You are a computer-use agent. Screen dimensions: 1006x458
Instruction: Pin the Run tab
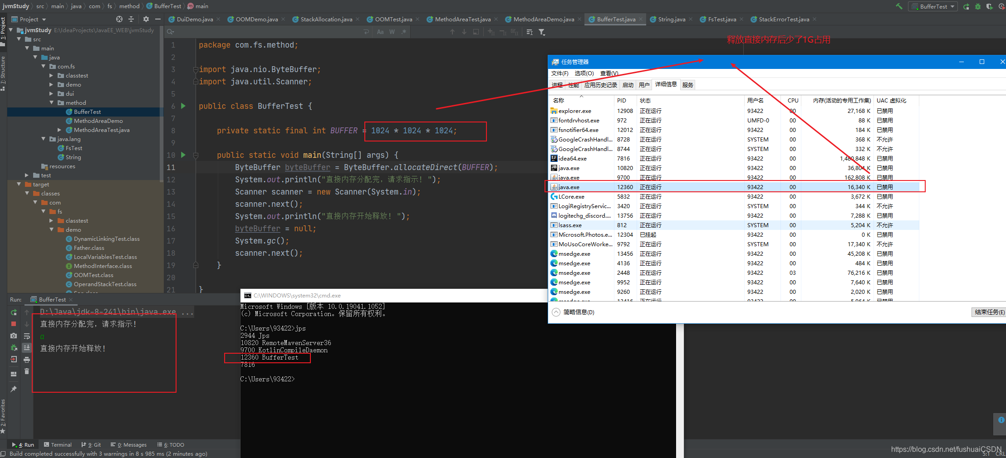(x=14, y=389)
